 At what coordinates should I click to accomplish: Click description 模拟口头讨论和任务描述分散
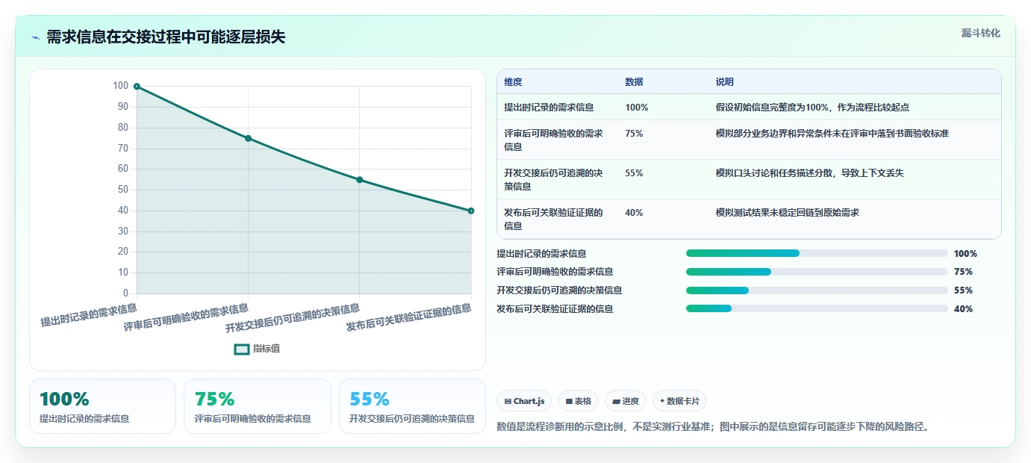click(809, 173)
